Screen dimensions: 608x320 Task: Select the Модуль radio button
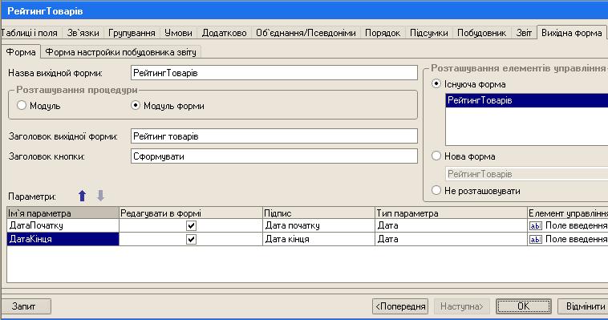tap(22, 105)
